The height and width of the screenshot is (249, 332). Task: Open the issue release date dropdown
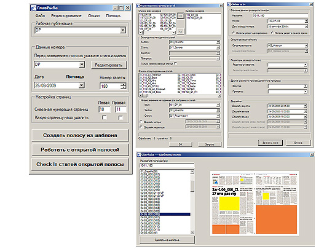coord(306,26)
